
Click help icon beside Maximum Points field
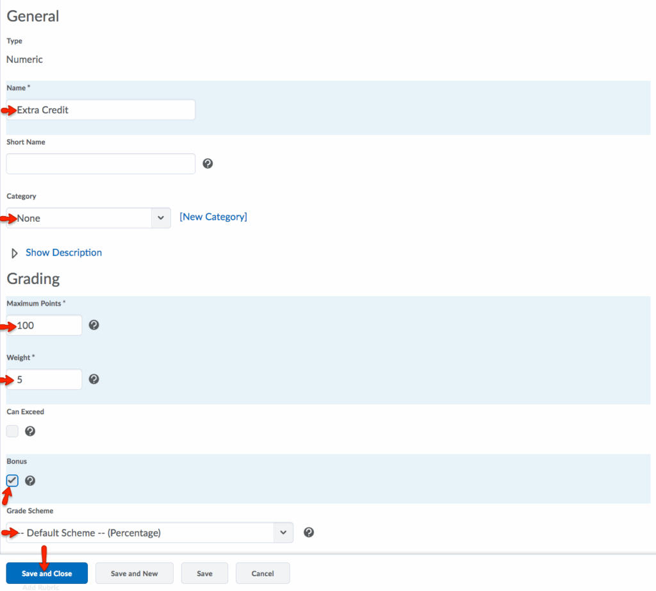[94, 326]
